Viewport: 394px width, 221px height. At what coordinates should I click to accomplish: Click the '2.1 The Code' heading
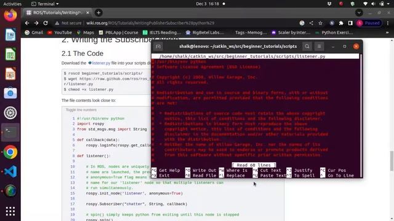coord(82,53)
